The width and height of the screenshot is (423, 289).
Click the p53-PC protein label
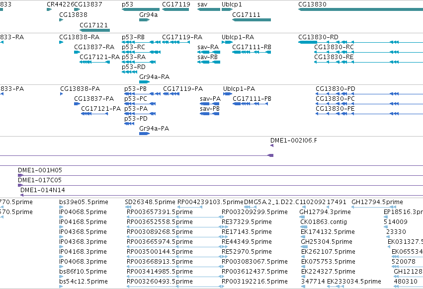[x=136, y=99]
